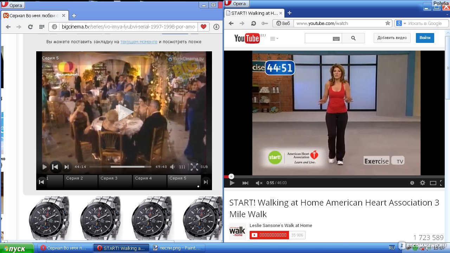This screenshot has height=253, width=450.
Task: Toggle Watch Later clock in YouTube player
Action: tap(412, 183)
